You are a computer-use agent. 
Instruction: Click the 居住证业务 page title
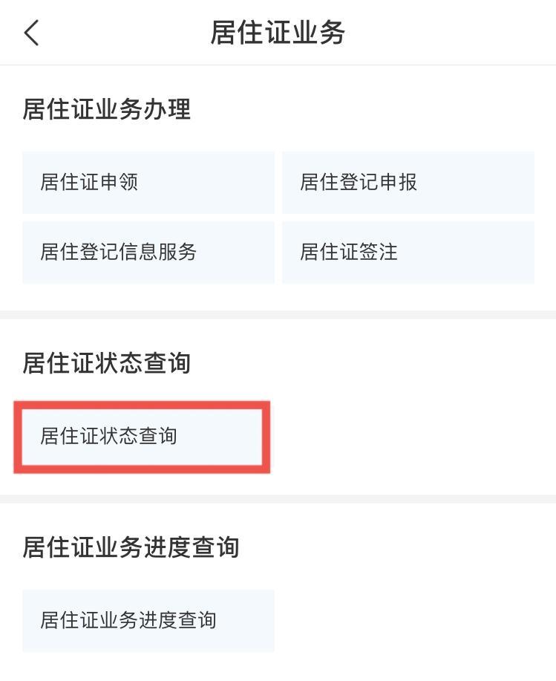(278, 33)
